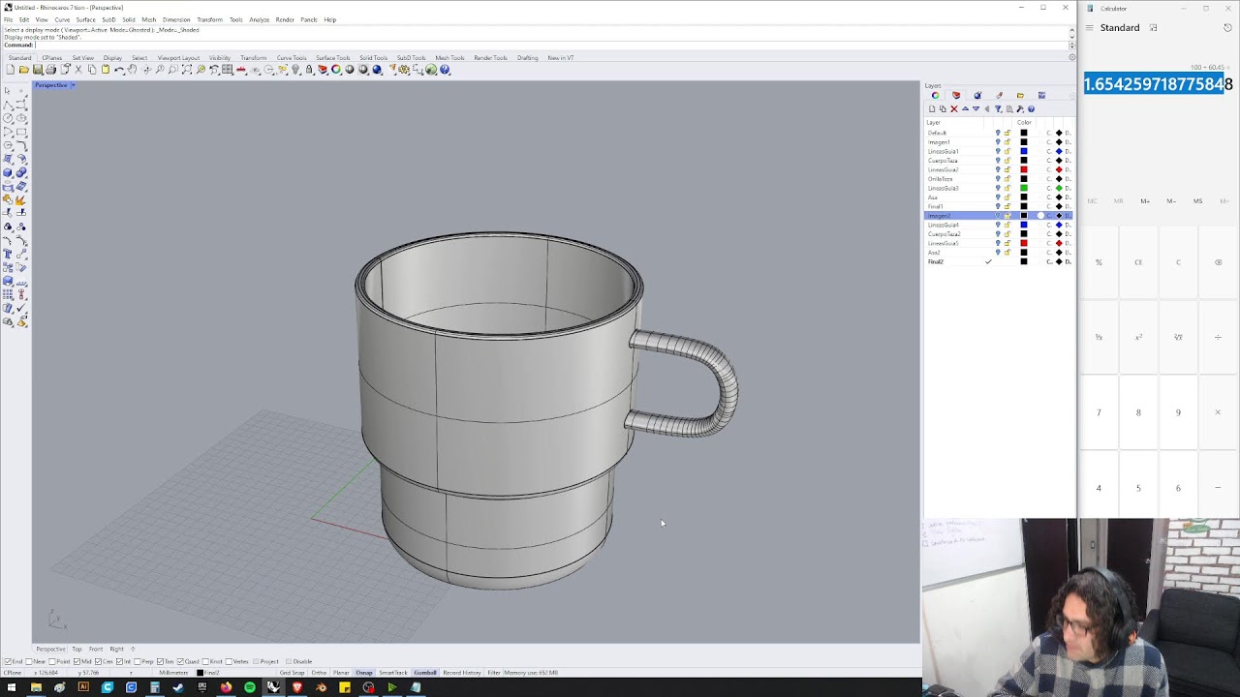Click blue color swatch of LineasGuia1 layer
Image resolution: width=1240 pixels, height=697 pixels.
click(x=1024, y=151)
